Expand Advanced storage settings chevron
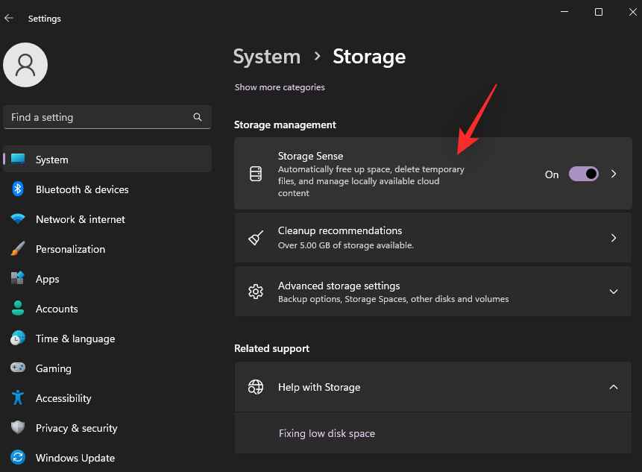The height and width of the screenshot is (472, 642). (x=614, y=292)
